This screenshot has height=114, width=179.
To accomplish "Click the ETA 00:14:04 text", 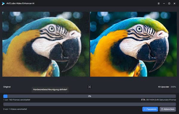I will (158, 100).
